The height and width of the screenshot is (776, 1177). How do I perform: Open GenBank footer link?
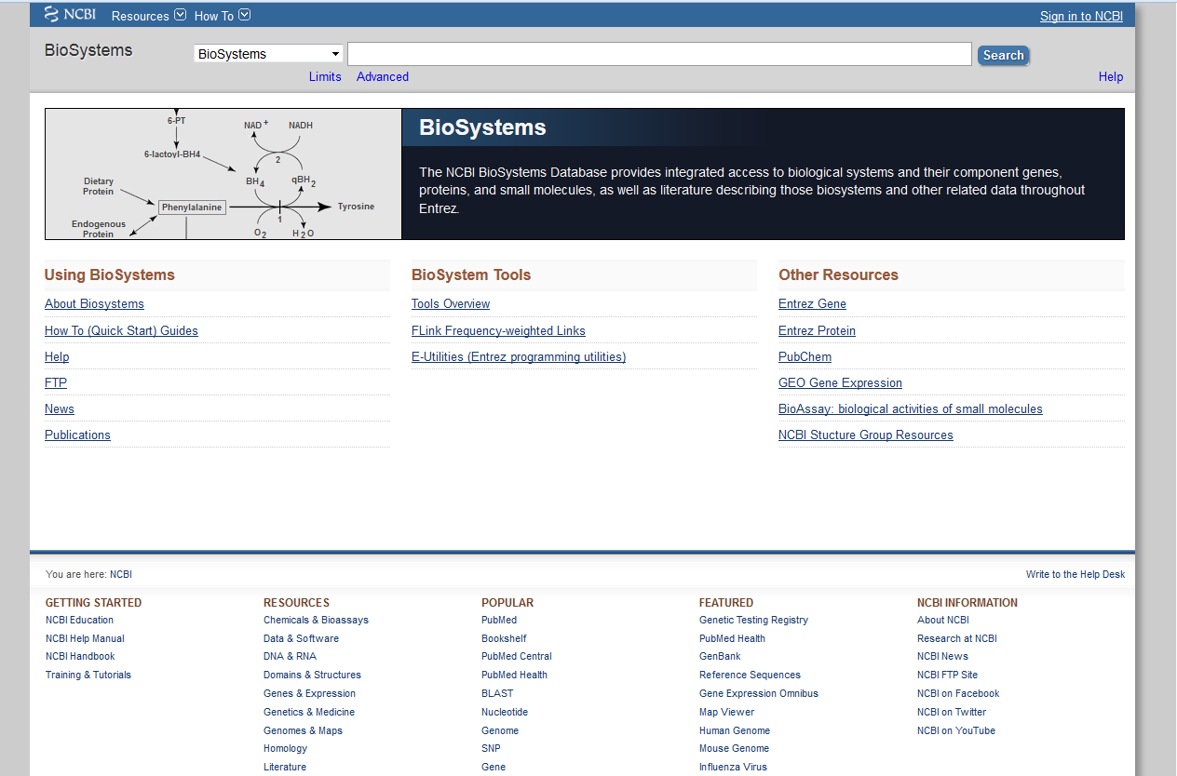pyautogui.click(x=720, y=656)
